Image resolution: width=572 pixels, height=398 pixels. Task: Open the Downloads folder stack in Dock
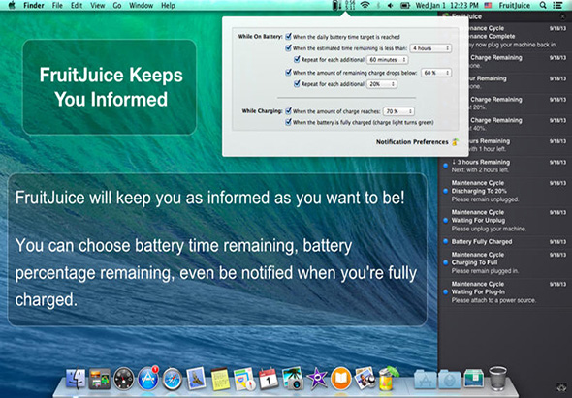450,379
